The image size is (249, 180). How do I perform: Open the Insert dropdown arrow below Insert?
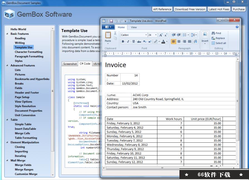point(205,44)
